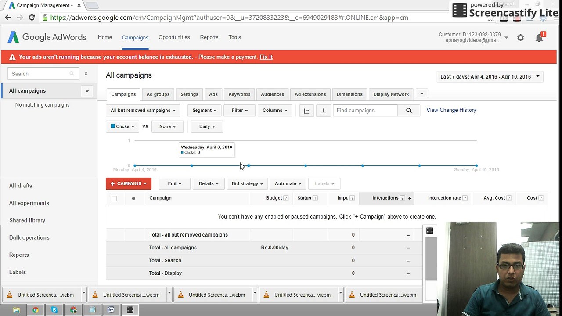Screen dimensions: 562x316
Task: Click the first Chrome icon in the taskbar
Action: (x=35, y=310)
